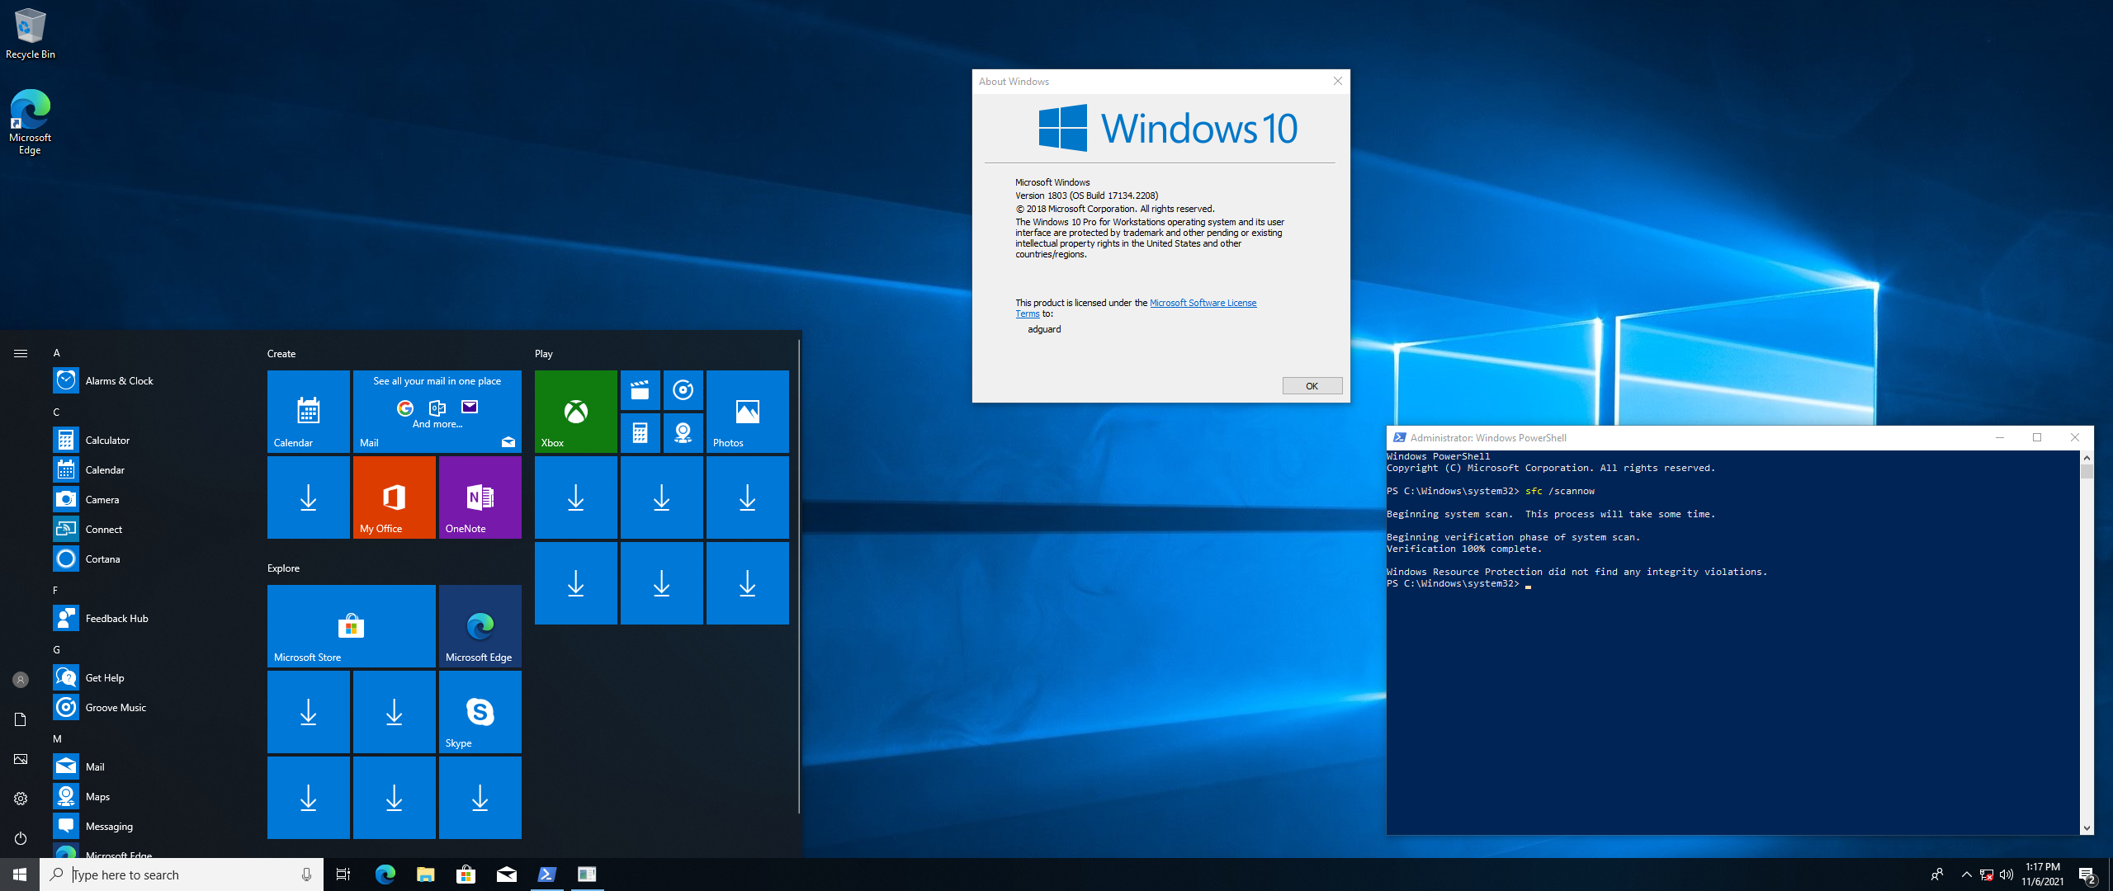Expand the Start menu hamburger navigation
Viewport: 2113px width, 891px height.
pyautogui.click(x=21, y=353)
